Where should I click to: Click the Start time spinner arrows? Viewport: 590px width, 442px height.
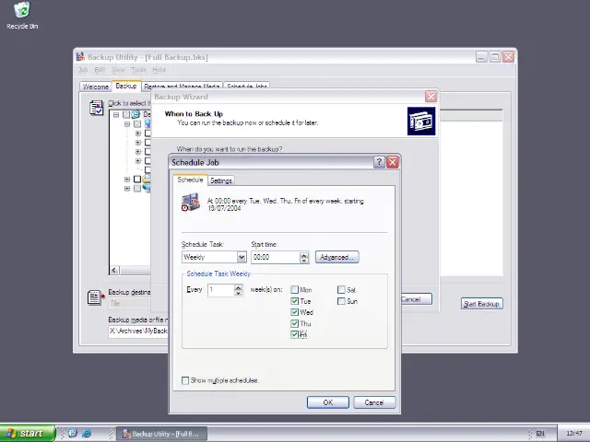click(304, 258)
